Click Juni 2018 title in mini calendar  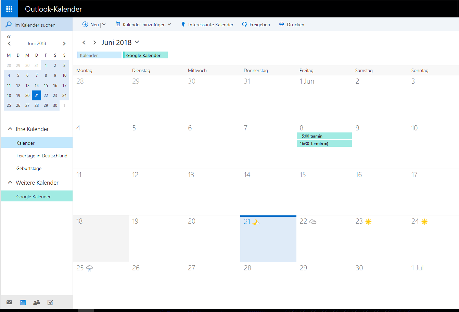(x=37, y=43)
